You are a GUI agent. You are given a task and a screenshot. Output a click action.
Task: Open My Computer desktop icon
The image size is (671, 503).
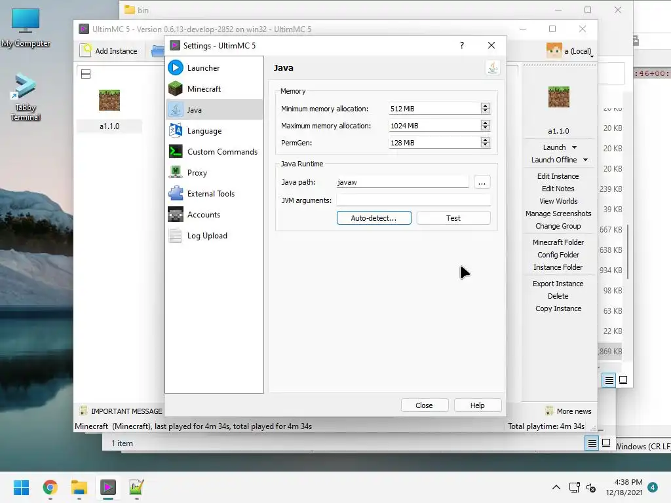(26, 28)
